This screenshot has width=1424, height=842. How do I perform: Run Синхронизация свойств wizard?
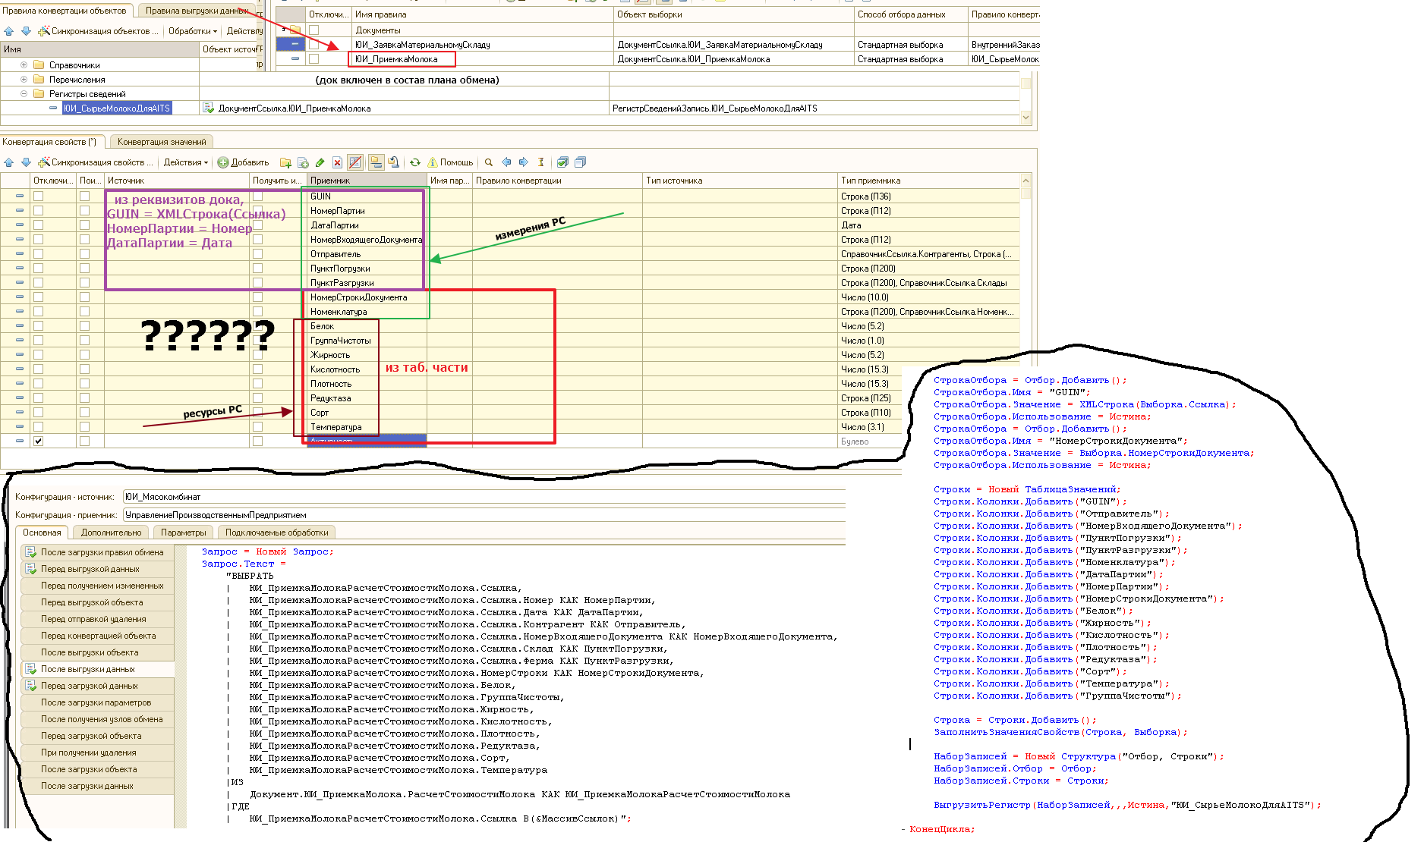96,162
